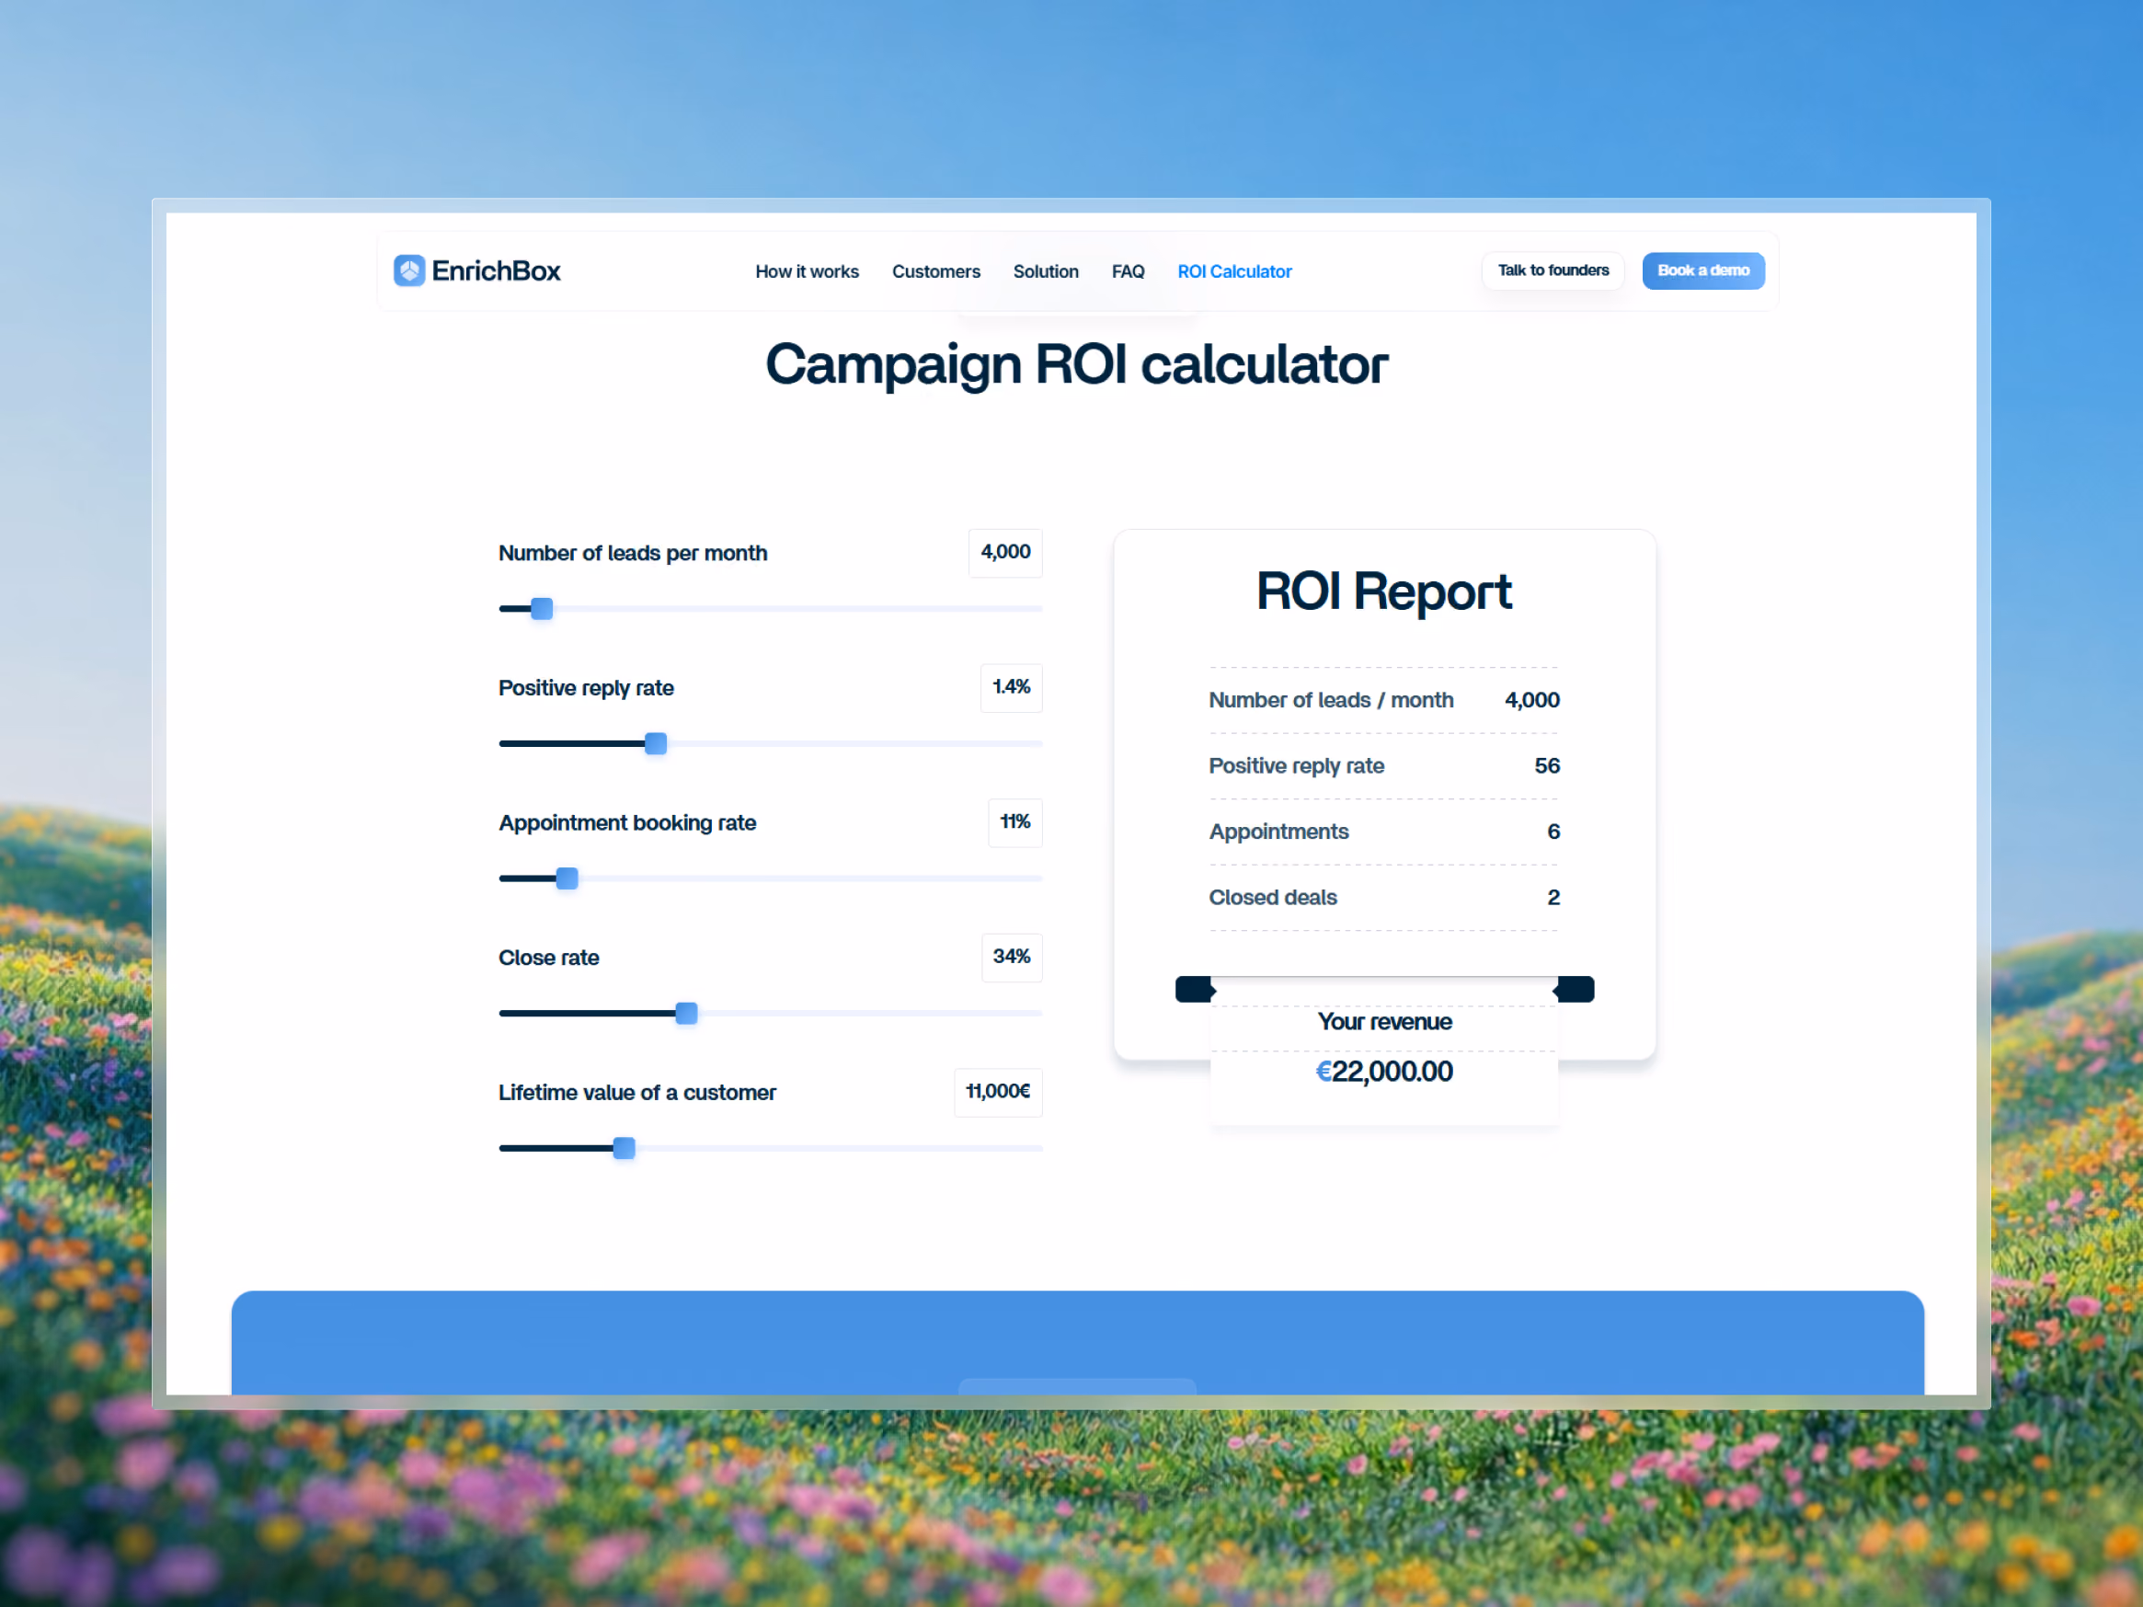Viewport: 2143px width, 1607px height.
Task: Click the 56 positive reply value
Action: tap(1546, 765)
